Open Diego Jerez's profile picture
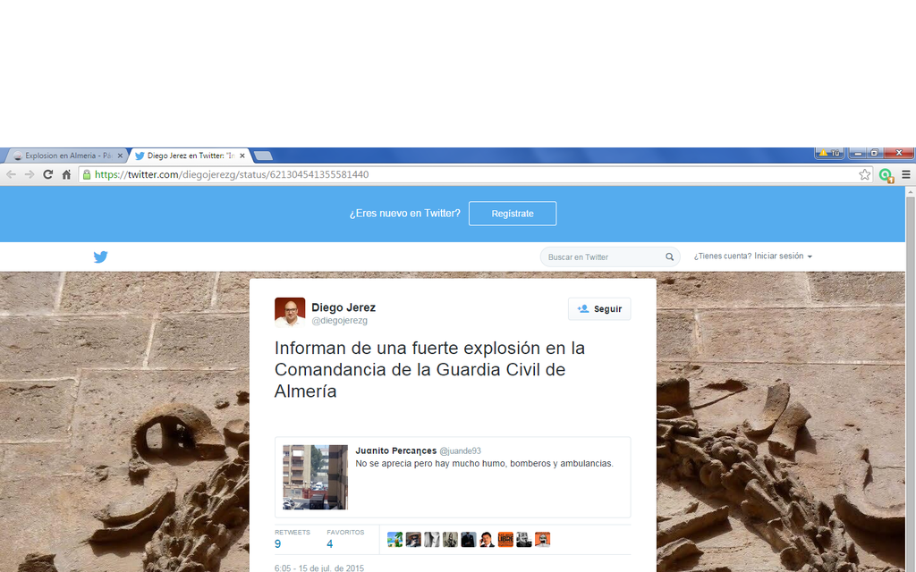916x572 pixels. (290, 312)
